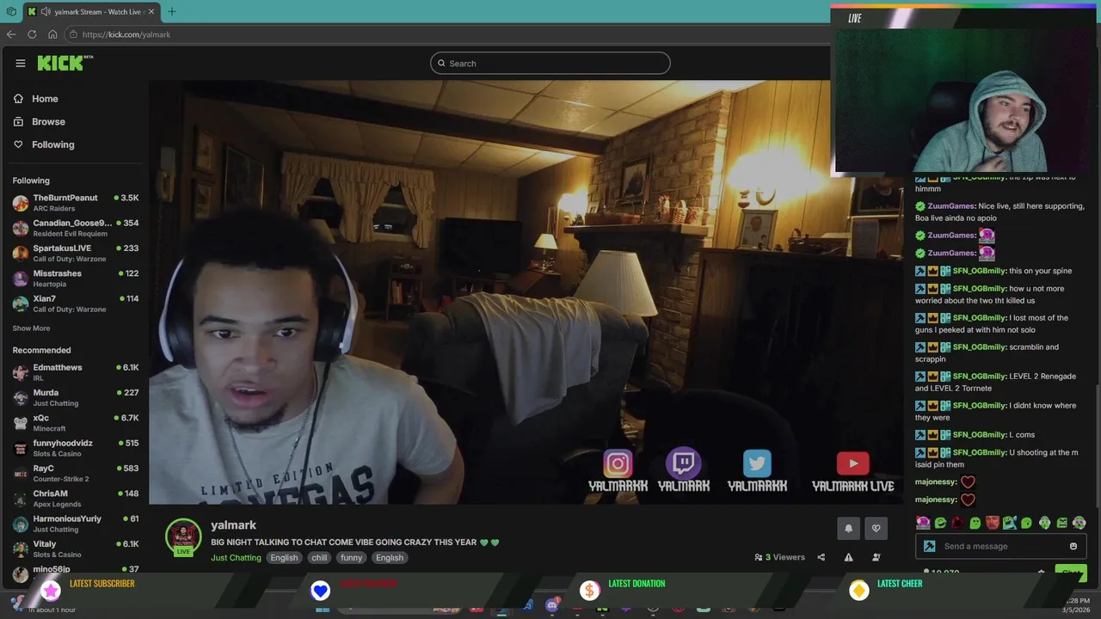
Task: Click the Twitter icon on stream overlay
Action: (757, 464)
